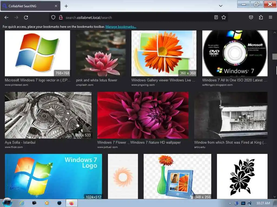Close the CollabNet SearXNG tab

[56, 6]
